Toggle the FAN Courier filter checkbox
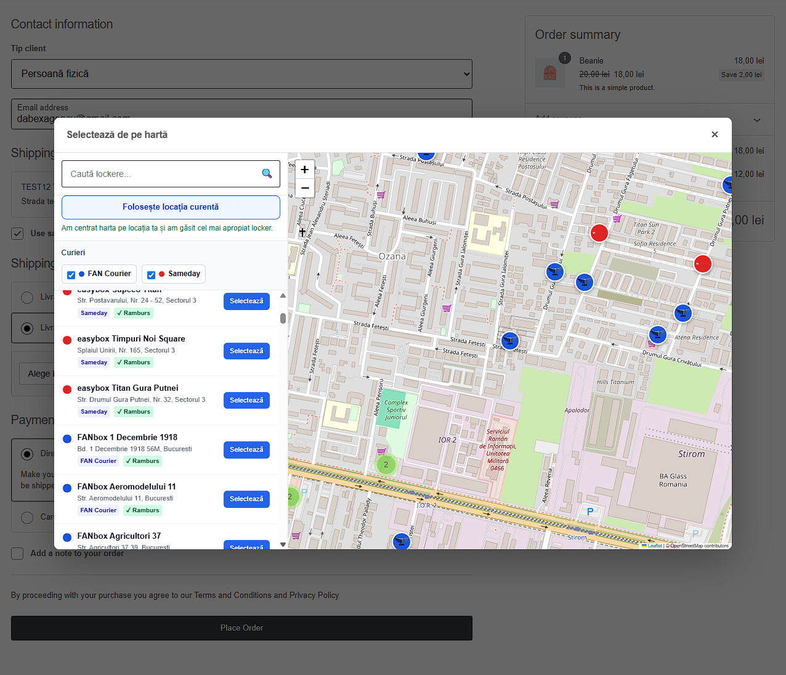This screenshot has height=675, width=786. coord(71,275)
